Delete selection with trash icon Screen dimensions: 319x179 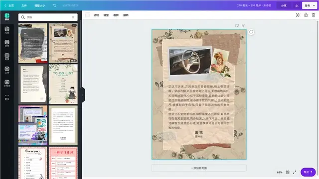pos(314,15)
